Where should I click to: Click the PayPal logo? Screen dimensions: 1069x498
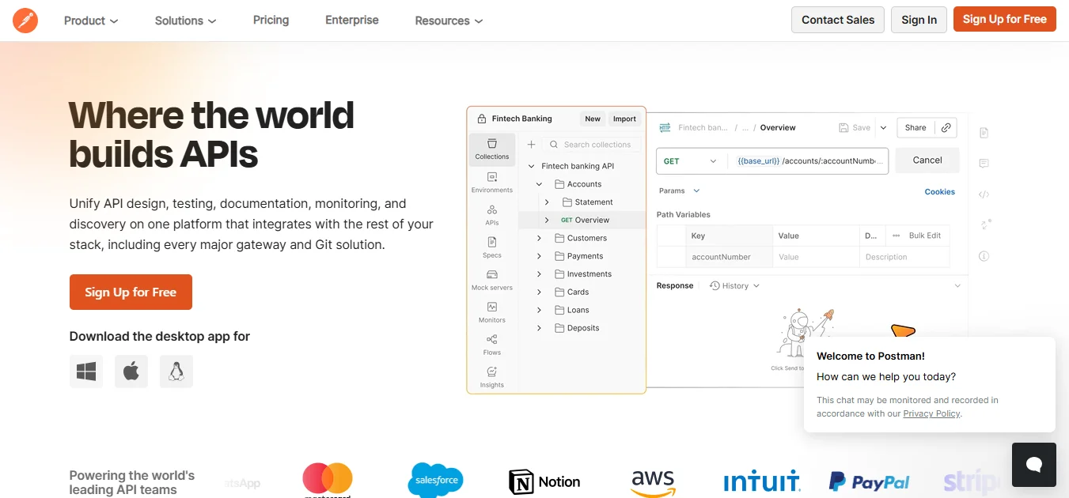(869, 481)
